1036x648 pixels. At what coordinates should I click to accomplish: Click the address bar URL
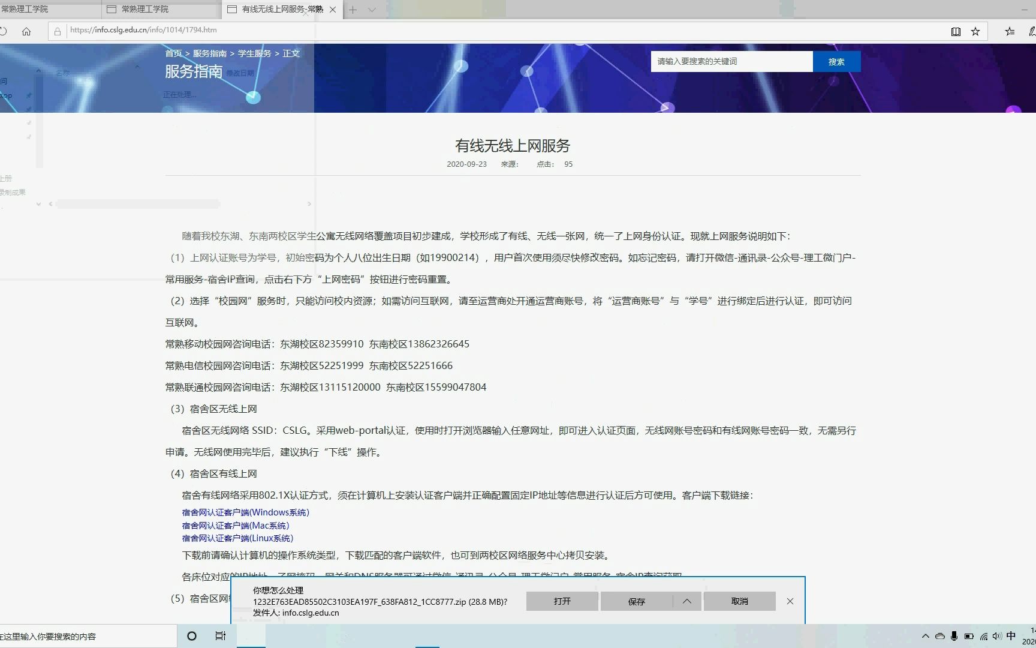[143, 30]
